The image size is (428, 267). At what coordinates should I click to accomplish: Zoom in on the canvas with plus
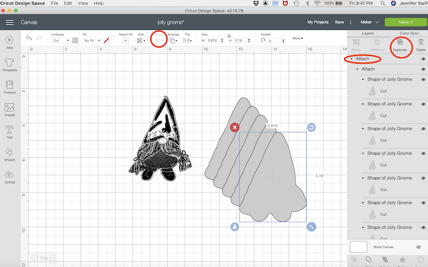pyautogui.click(x=53, y=258)
